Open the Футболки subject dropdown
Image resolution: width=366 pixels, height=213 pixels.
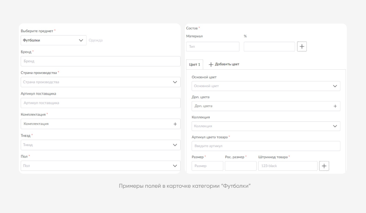pos(53,40)
